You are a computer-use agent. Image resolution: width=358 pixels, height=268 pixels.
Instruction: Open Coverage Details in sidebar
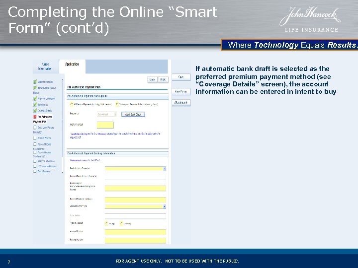pos(45,111)
